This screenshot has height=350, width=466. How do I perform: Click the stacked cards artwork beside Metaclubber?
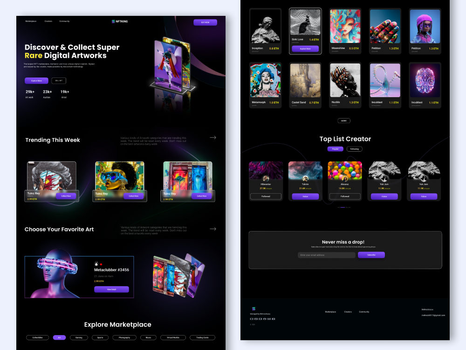178,275
